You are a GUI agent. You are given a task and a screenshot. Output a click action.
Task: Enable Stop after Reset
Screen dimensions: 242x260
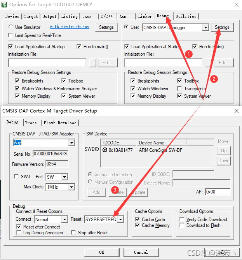73,232
